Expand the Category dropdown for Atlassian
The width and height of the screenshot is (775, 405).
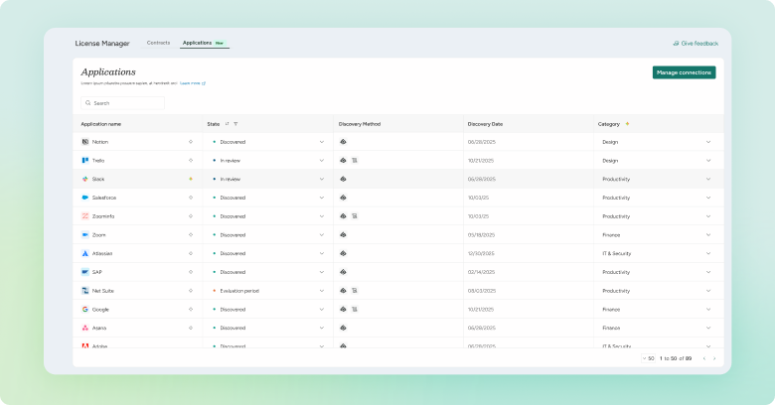pyautogui.click(x=708, y=253)
